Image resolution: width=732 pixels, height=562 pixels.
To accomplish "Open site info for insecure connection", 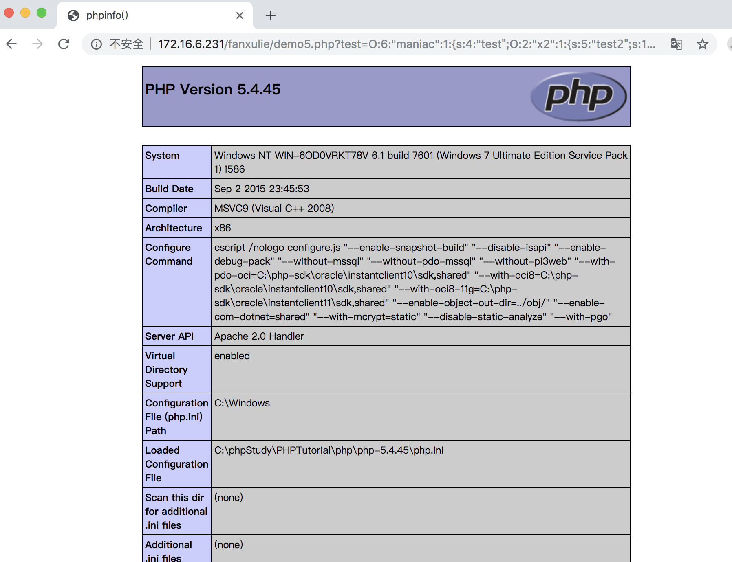I will pos(96,44).
